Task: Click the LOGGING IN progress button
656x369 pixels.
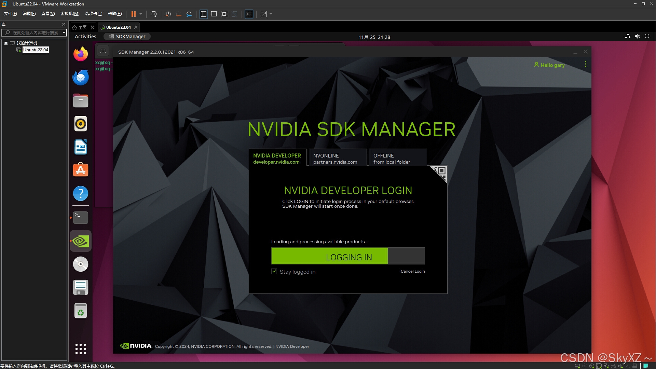Action: [x=348, y=256]
